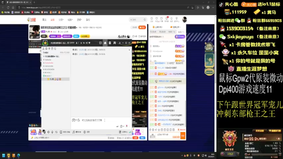Click the red microphone icon in voice chat input
Image resolution: width=283 pixels, height=159 pixels.
coord(127,126)
